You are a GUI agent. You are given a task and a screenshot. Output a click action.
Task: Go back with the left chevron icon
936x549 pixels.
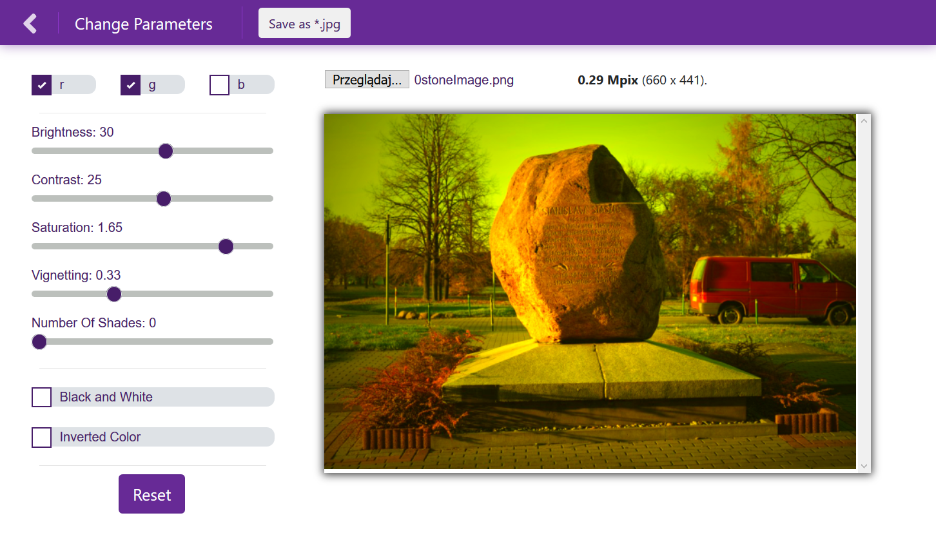click(x=30, y=24)
